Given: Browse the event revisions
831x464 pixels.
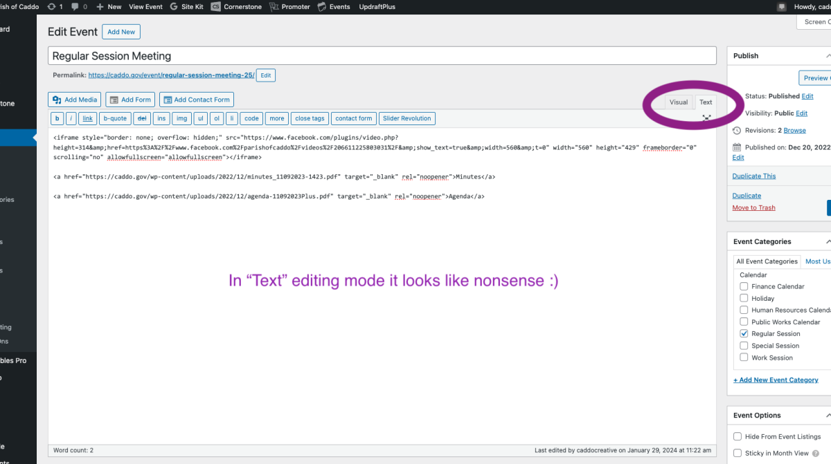Looking at the screenshot, I should [794, 130].
